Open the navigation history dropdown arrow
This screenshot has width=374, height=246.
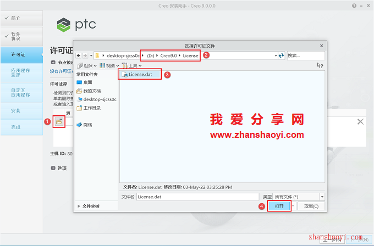[x=91, y=55]
